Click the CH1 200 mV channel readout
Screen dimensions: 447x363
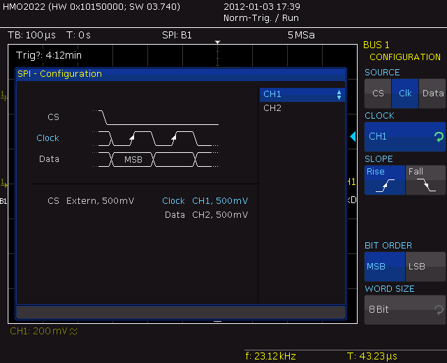(43, 331)
